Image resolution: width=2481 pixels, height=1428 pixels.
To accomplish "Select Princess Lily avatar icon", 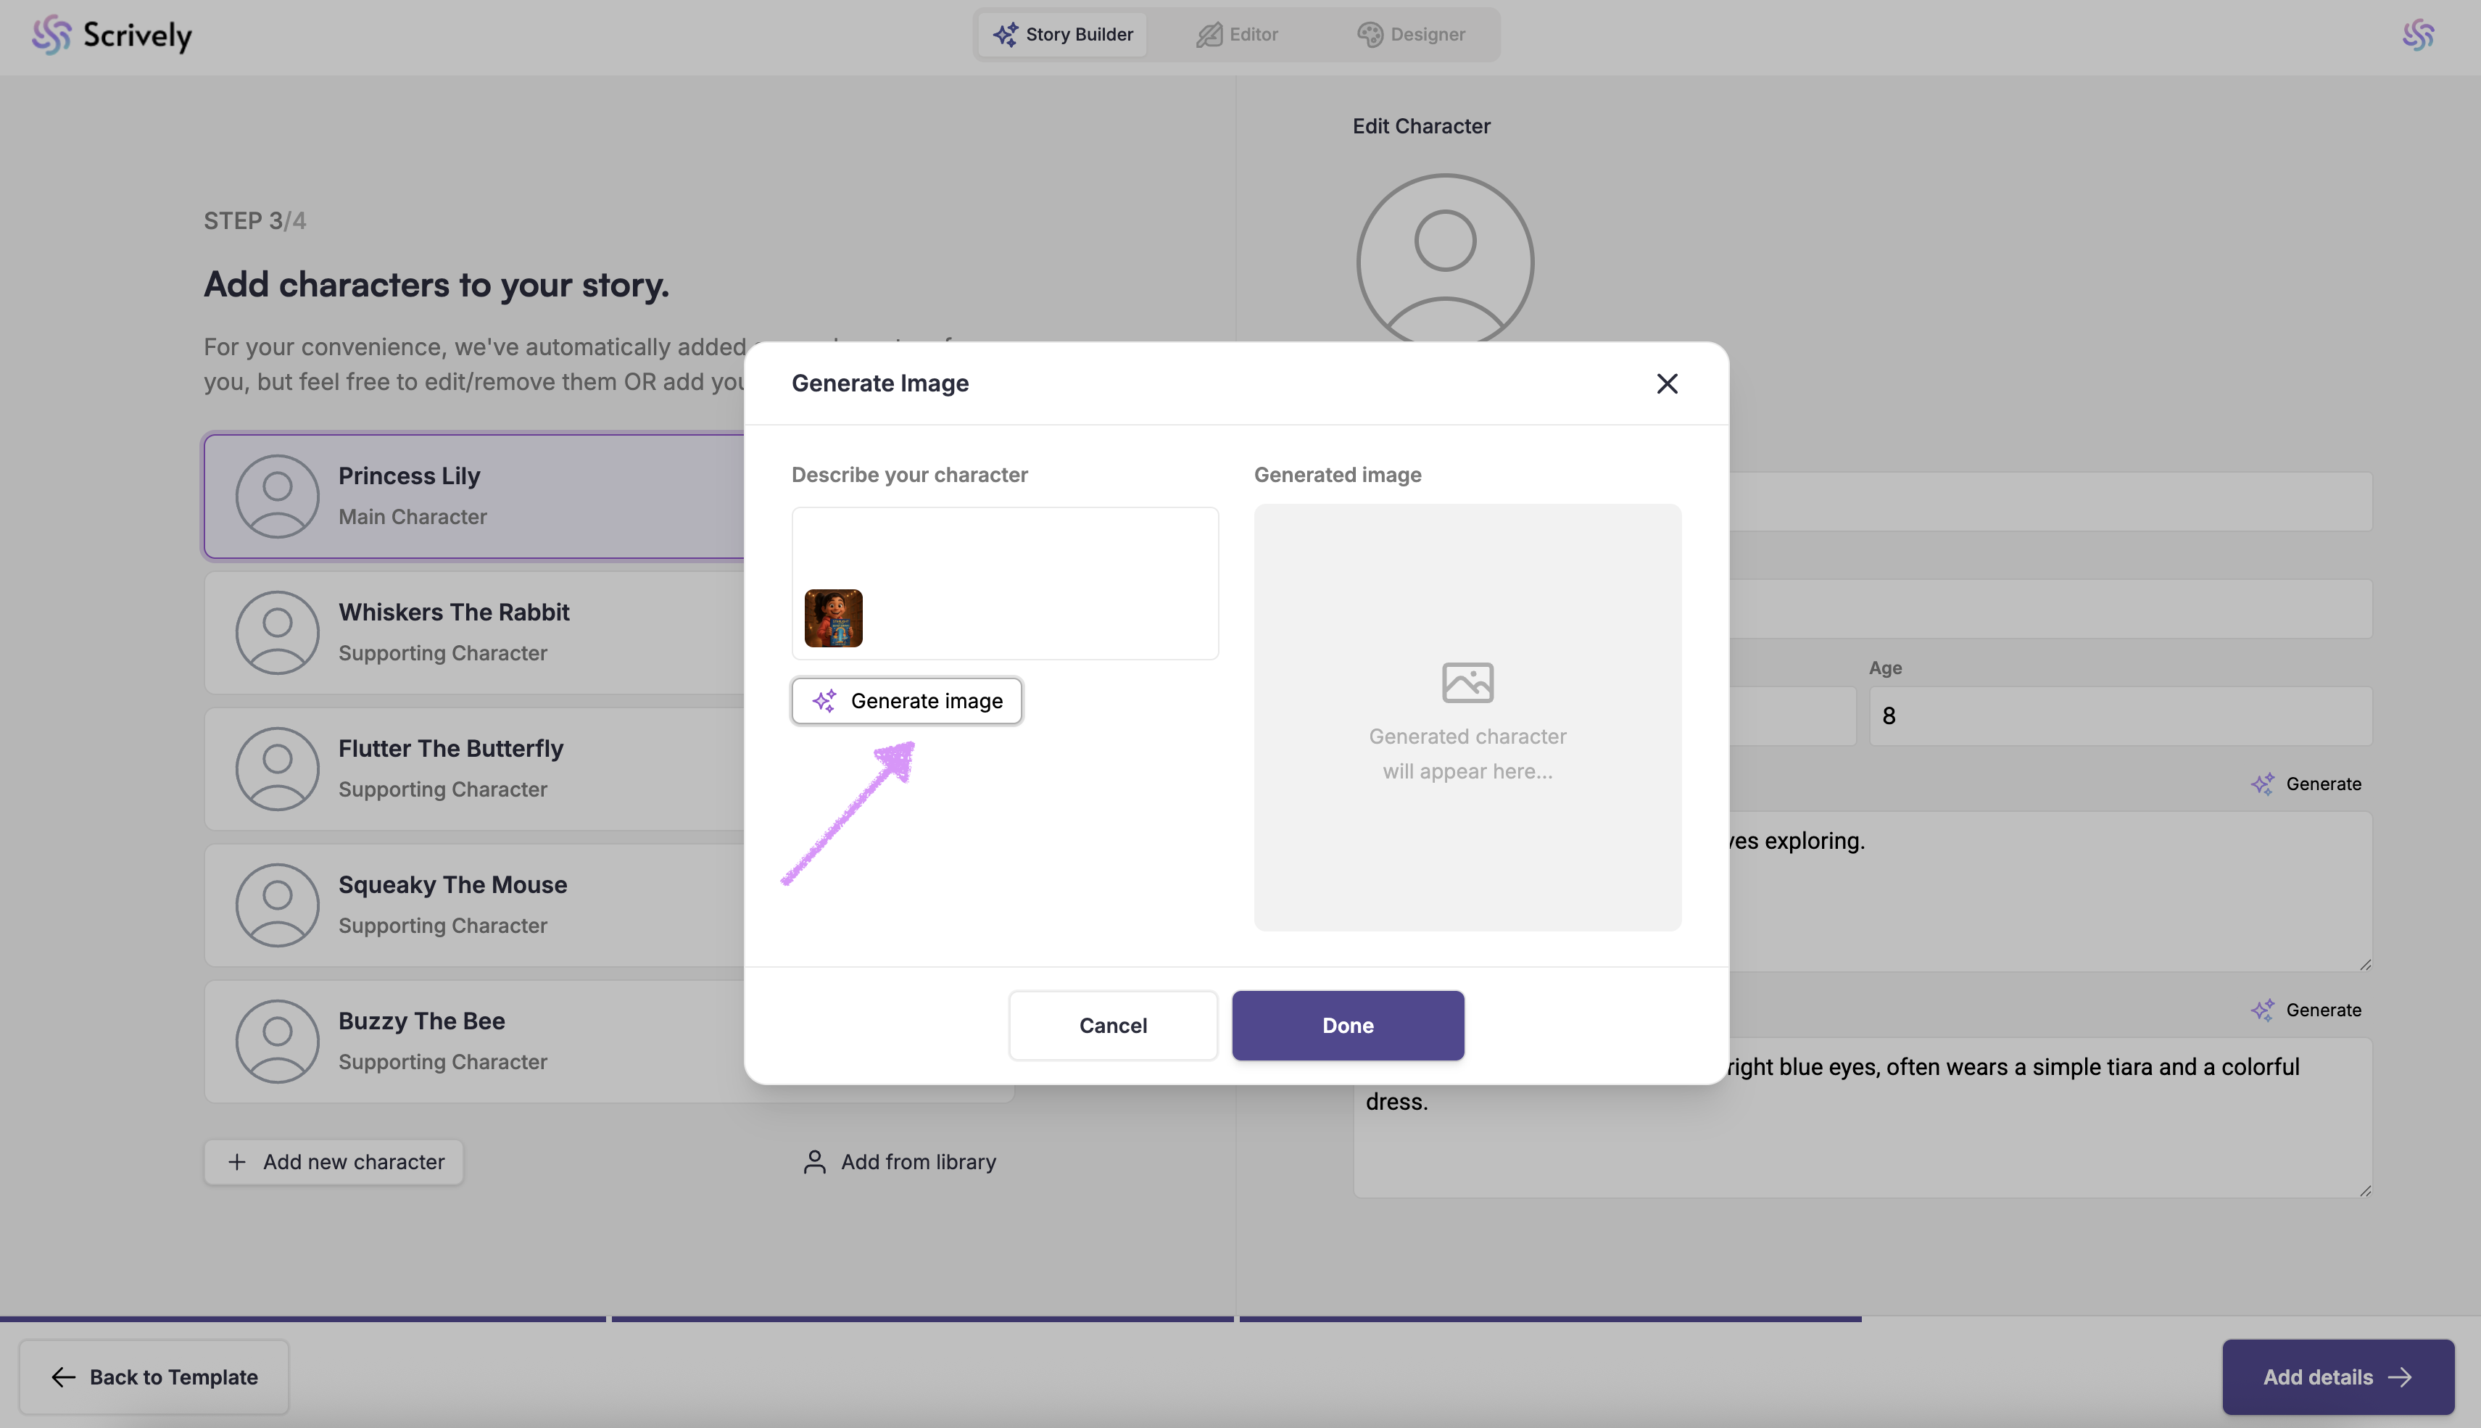I will (278, 497).
